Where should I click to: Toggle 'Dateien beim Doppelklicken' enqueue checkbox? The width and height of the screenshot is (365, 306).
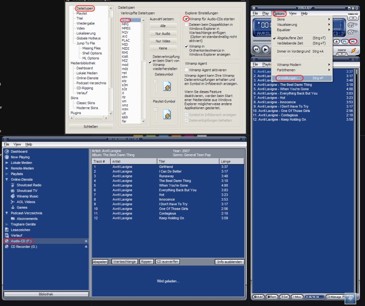[186, 24]
